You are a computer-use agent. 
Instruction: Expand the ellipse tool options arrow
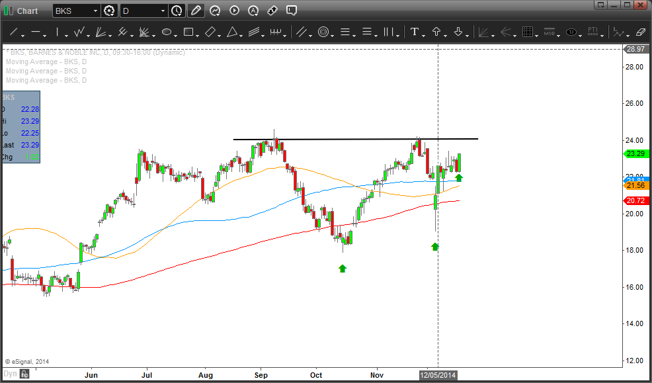175,35
